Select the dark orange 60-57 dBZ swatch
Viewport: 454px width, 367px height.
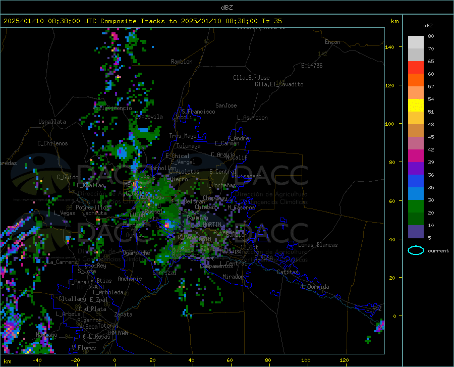point(416,80)
